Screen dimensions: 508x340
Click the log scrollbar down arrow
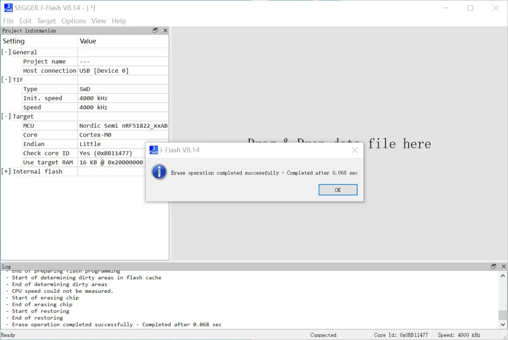(503, 325)
